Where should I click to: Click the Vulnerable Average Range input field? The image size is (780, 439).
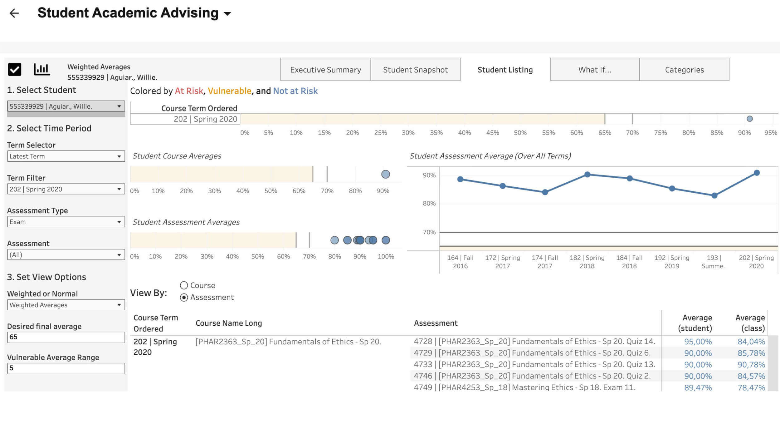[x=66, y=368]
